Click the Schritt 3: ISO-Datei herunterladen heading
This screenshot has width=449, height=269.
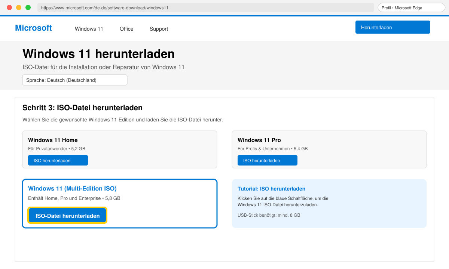pos(82,108)
